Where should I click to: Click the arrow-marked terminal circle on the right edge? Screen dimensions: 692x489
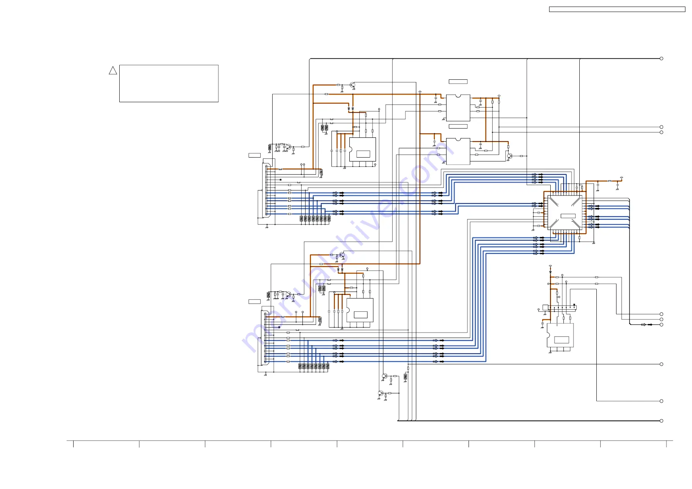coord(661,324)
